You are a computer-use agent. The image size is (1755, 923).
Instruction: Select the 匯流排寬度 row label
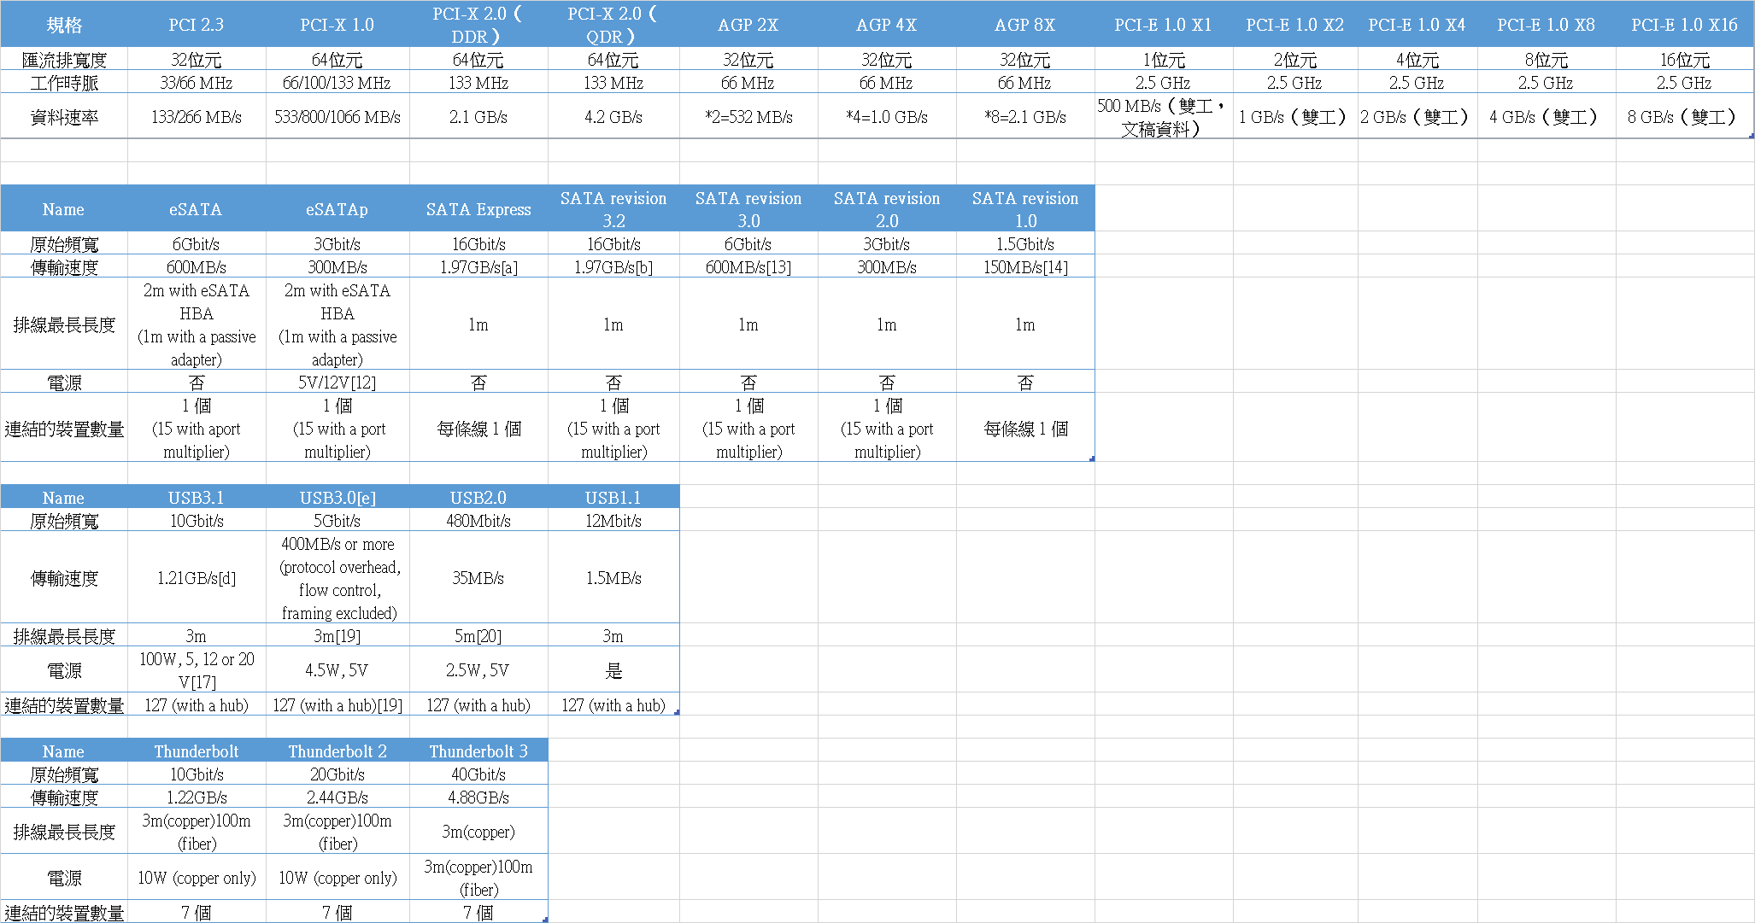point(64,59)
